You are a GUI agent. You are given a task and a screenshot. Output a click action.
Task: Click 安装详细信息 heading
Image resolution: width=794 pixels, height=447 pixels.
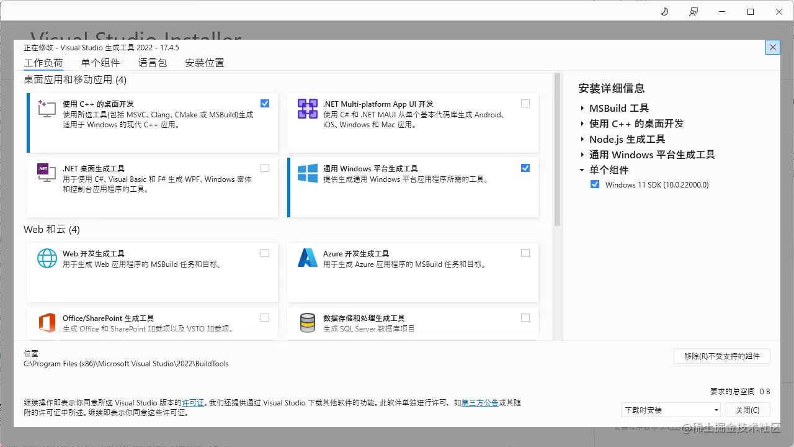tap(612, 88)
